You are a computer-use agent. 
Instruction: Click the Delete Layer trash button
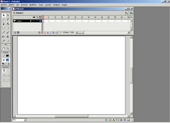(x=39, y=33)
